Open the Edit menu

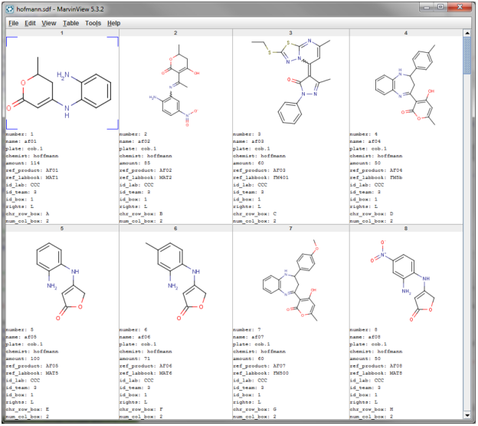(30, 23)
